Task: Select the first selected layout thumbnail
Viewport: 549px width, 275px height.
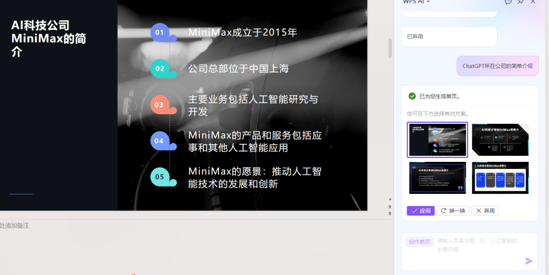Action: [437, 140]
